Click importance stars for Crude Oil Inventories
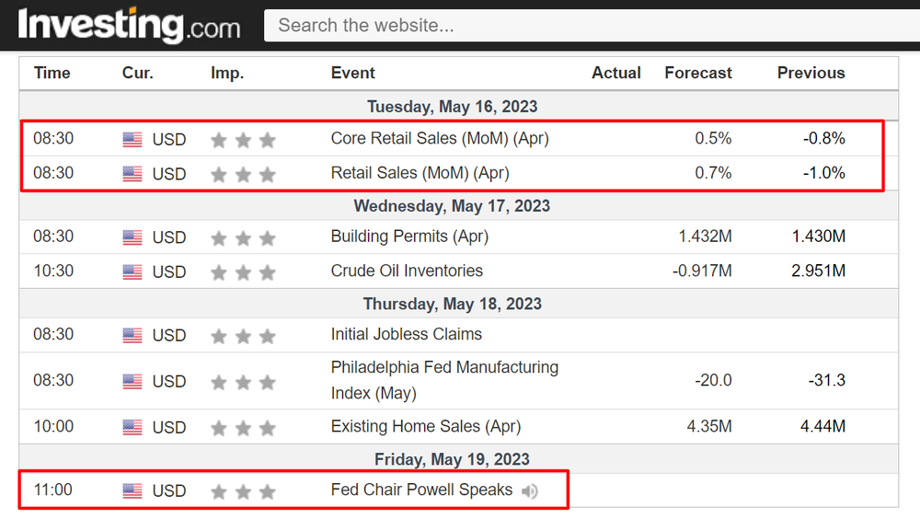The image size is (920, 519). tap(243, 272)
